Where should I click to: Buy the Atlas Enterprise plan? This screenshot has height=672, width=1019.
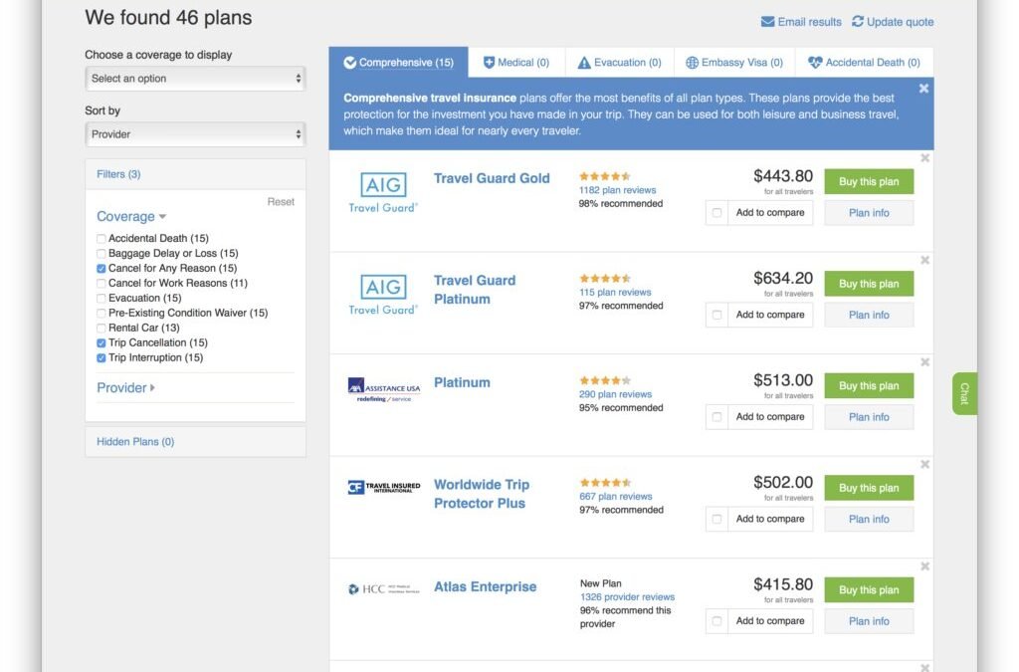[x=869, y=590]
